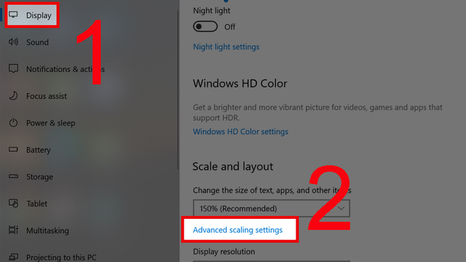Open Advanced scaling settings link
The image size is (466, 262).
point(238,230)
